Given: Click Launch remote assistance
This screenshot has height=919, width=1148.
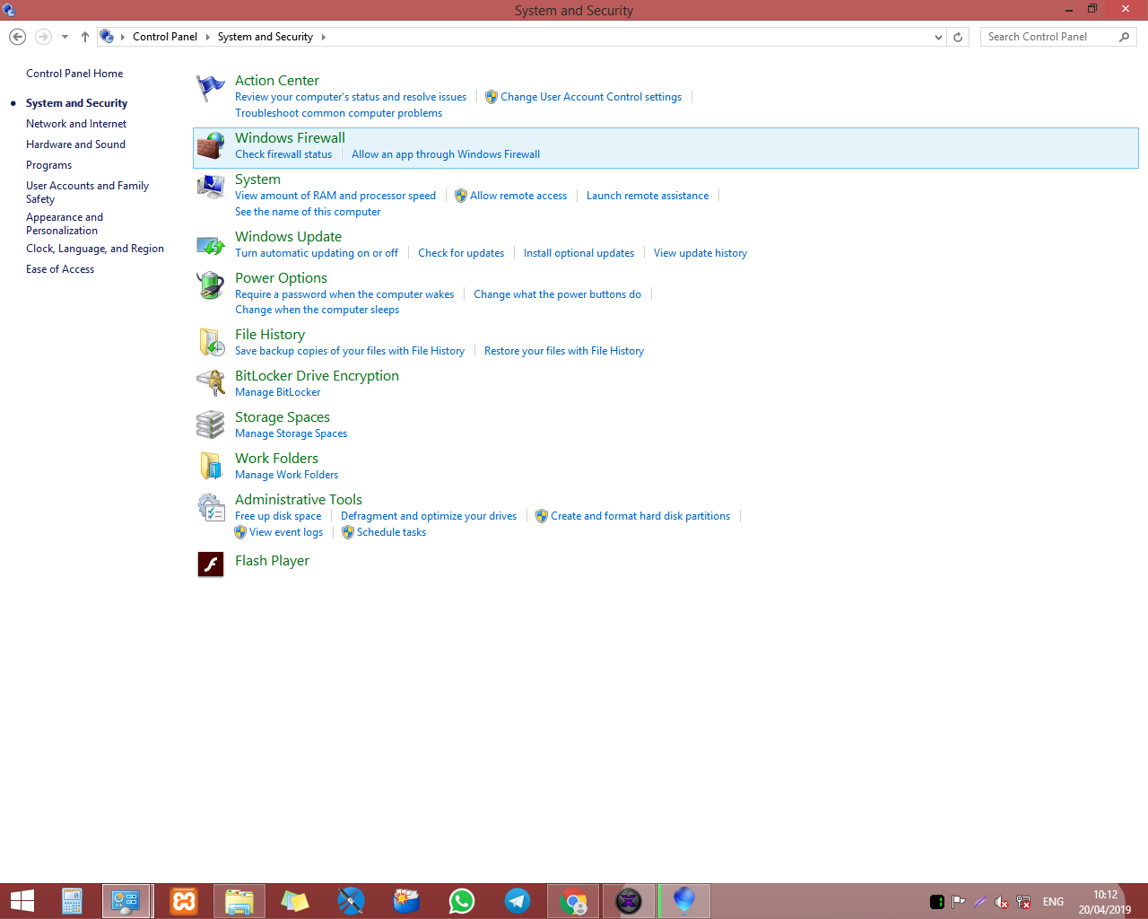Looking at the screenshot, I should [x=648, y=196].
